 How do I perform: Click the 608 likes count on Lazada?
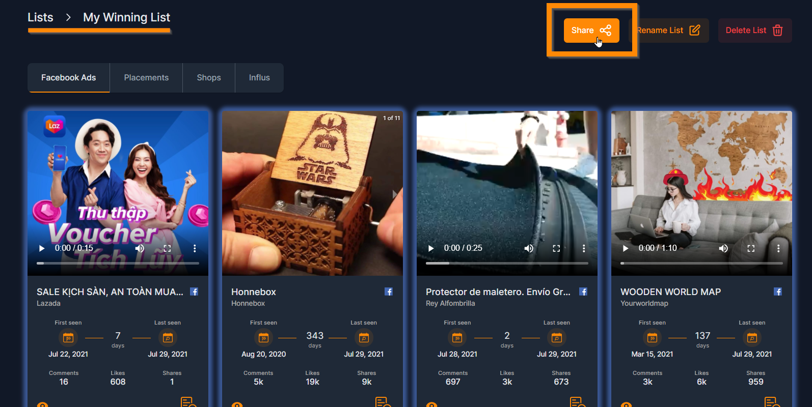coord(118,382)
